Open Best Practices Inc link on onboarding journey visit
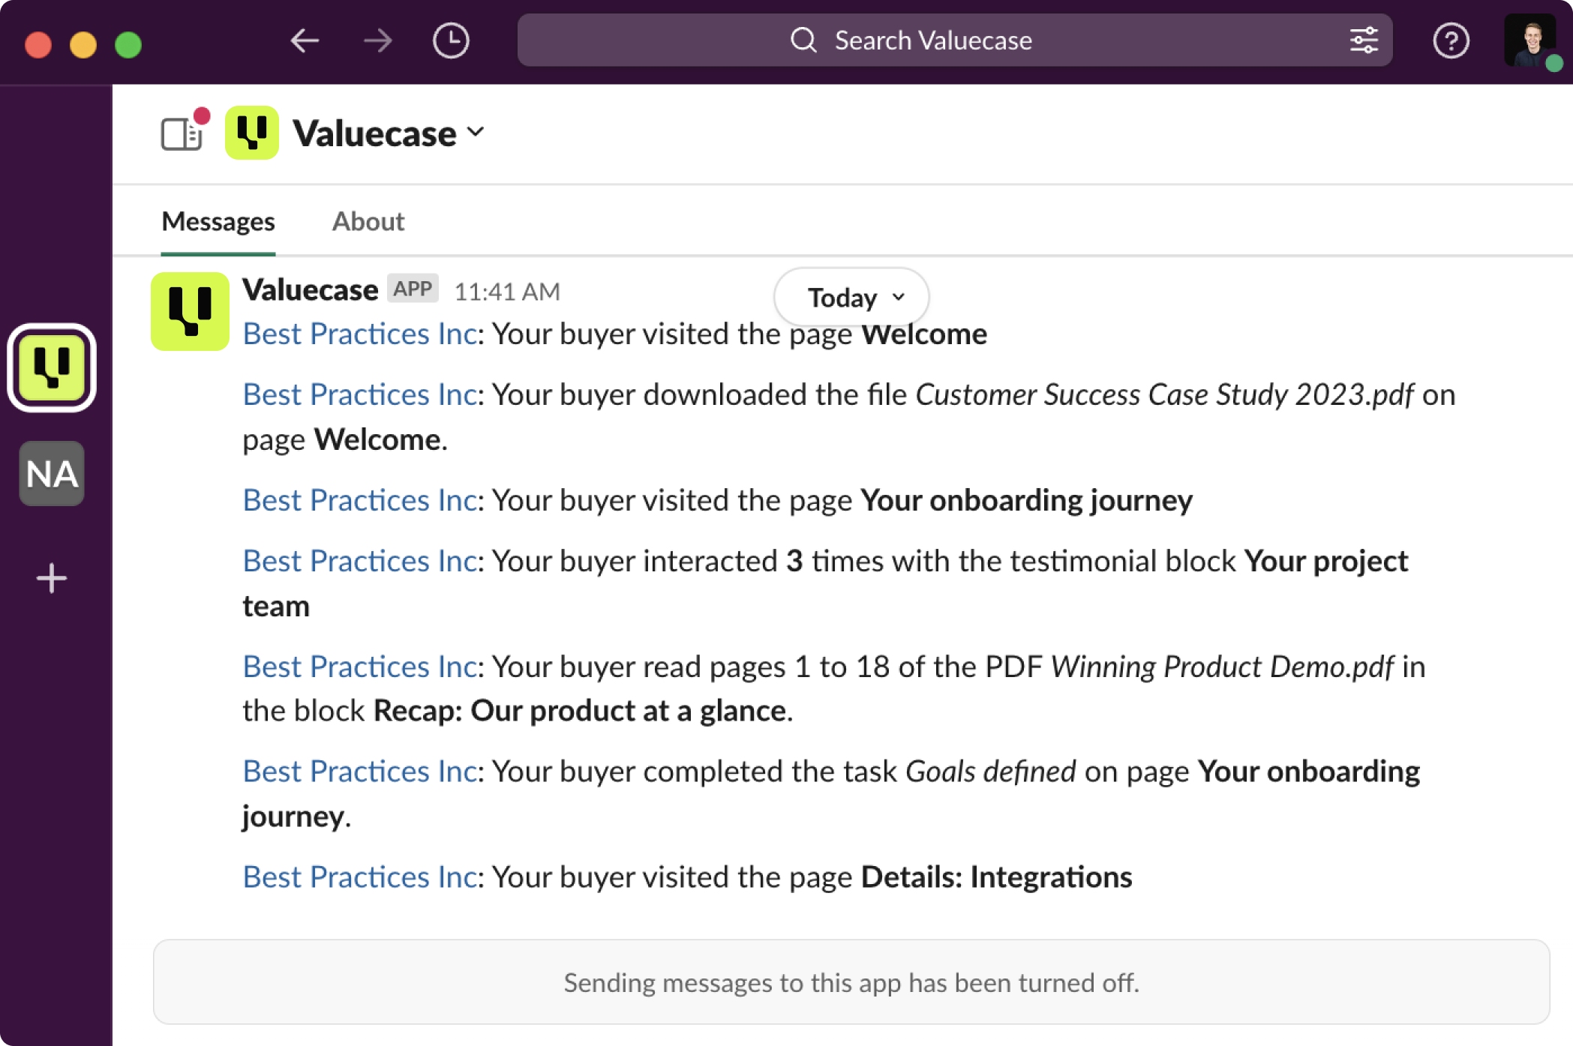The height and width of the screenshot is (1046, 1573). tap(360, 500)
